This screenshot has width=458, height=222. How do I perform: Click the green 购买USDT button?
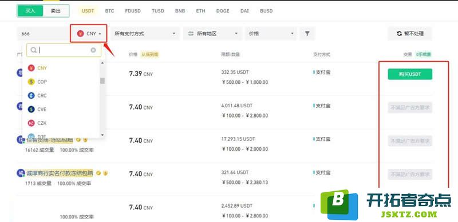pos(410,74)
